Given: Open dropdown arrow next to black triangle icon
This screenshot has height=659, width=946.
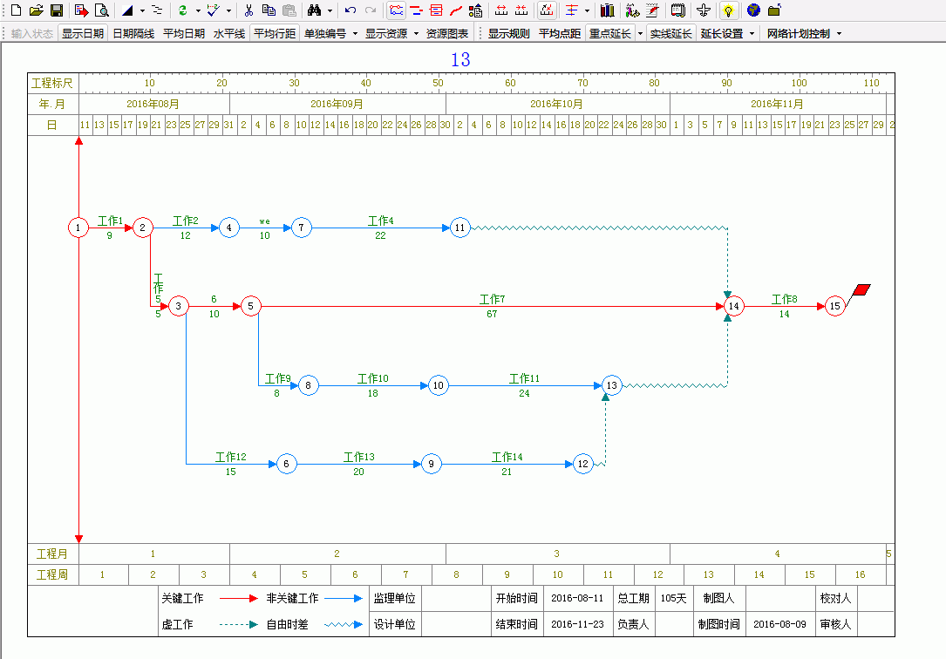Looking at the screenshot, I should pyautogui.click(x=142, y=10).
